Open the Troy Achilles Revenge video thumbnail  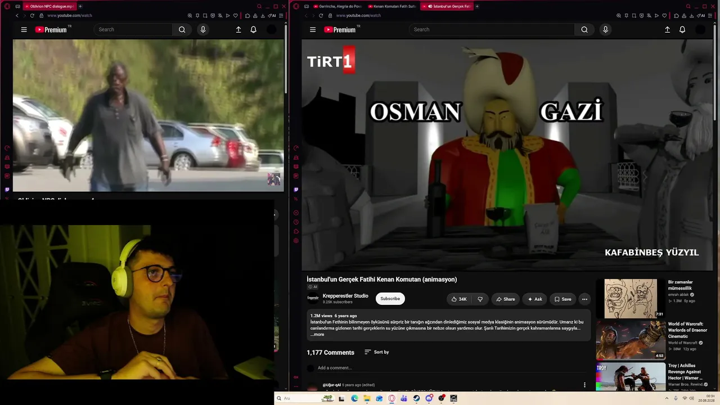(631, 377)
